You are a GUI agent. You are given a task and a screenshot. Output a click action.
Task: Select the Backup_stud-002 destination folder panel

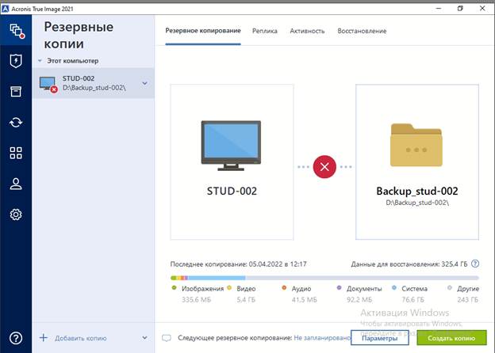[x=417, y=161]
